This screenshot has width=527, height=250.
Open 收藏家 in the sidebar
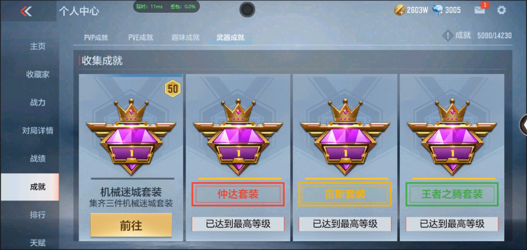(x=37, y=75)
